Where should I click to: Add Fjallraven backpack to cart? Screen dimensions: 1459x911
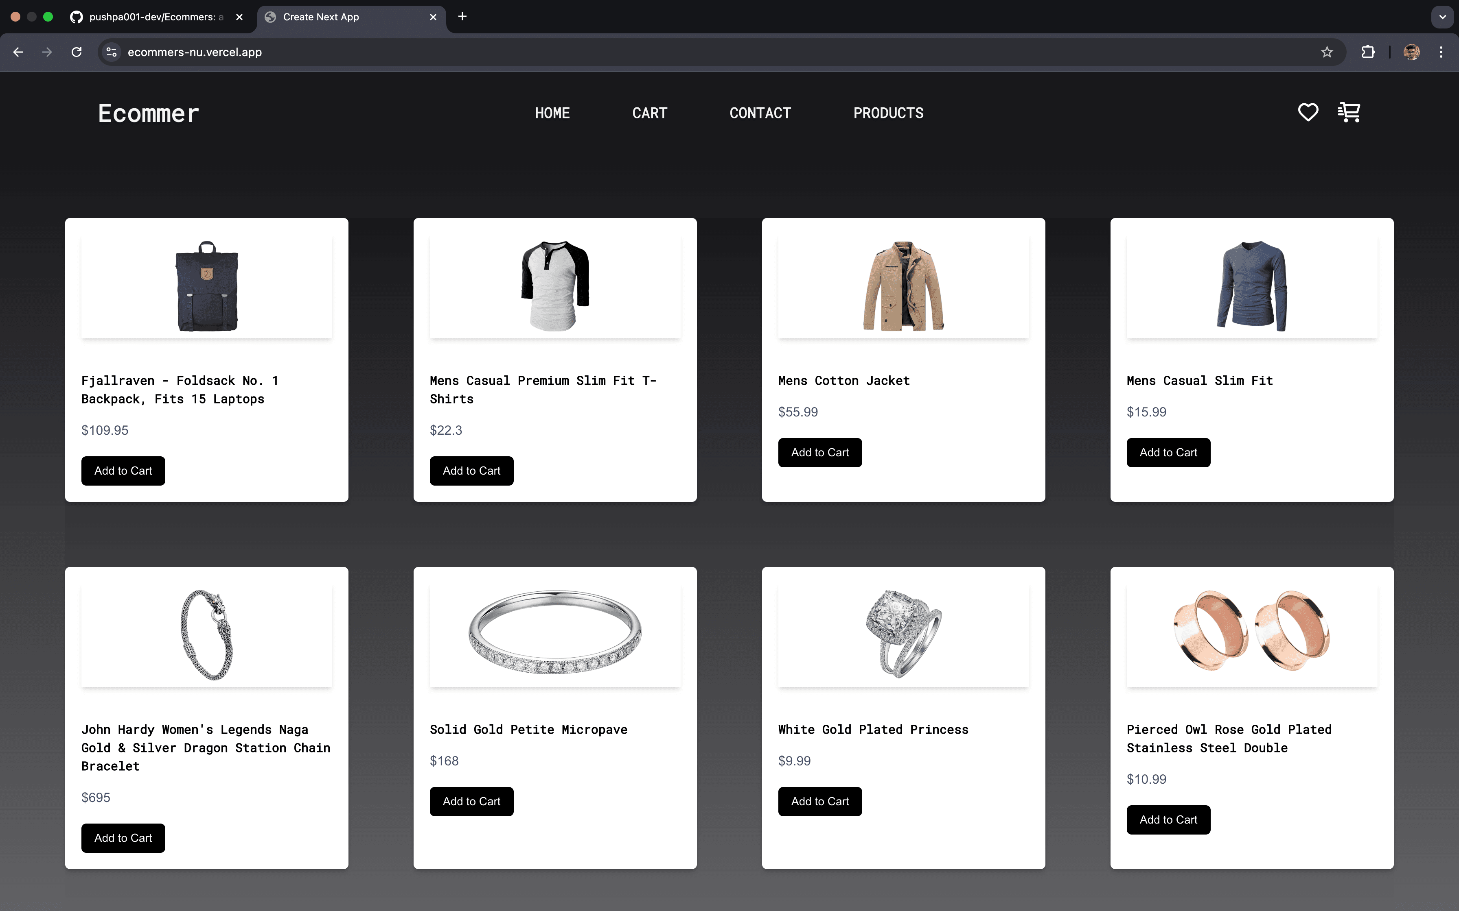[x=123, y=471]
